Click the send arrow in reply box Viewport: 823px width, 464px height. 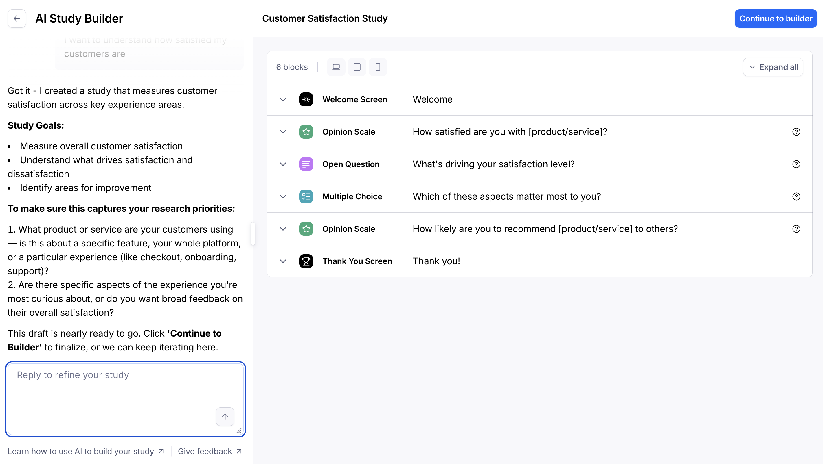click(225, 417)
